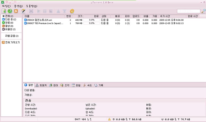Sort by 배포 column header
Image resolution: width=206 pixels, height=122 pixels.
point(116,16)
